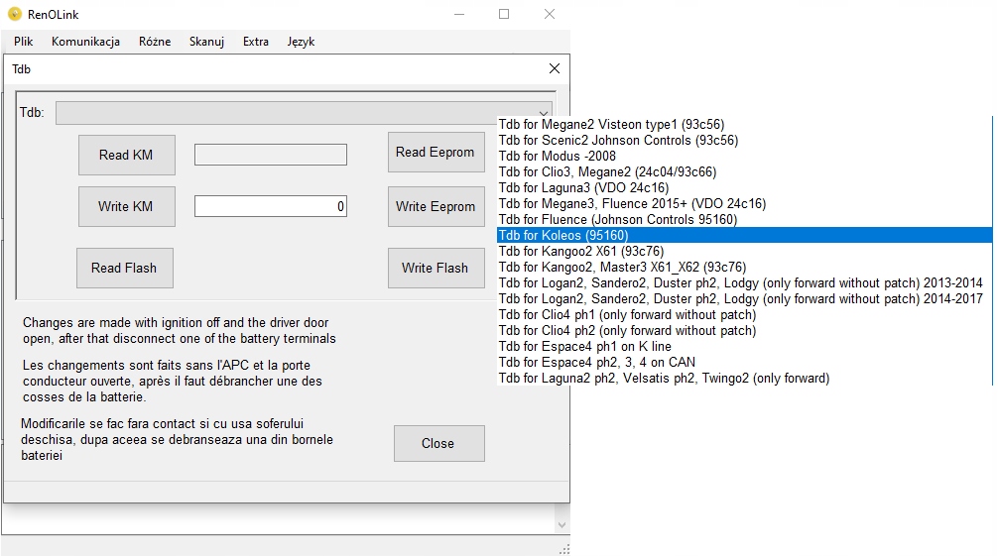Image resolution: width=998 pixels, height=556 pixels.
Task: Close the Tdb dialog with X icon
Action: [x=555, y=69]
